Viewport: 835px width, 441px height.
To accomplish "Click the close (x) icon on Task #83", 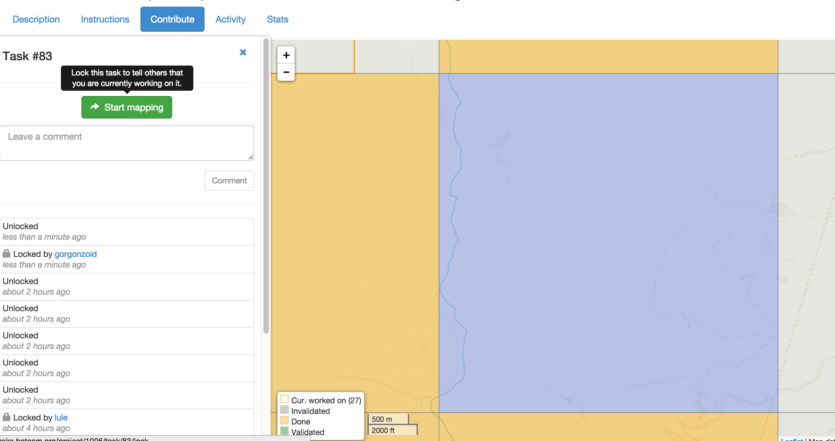I will [x=243, y=52].
